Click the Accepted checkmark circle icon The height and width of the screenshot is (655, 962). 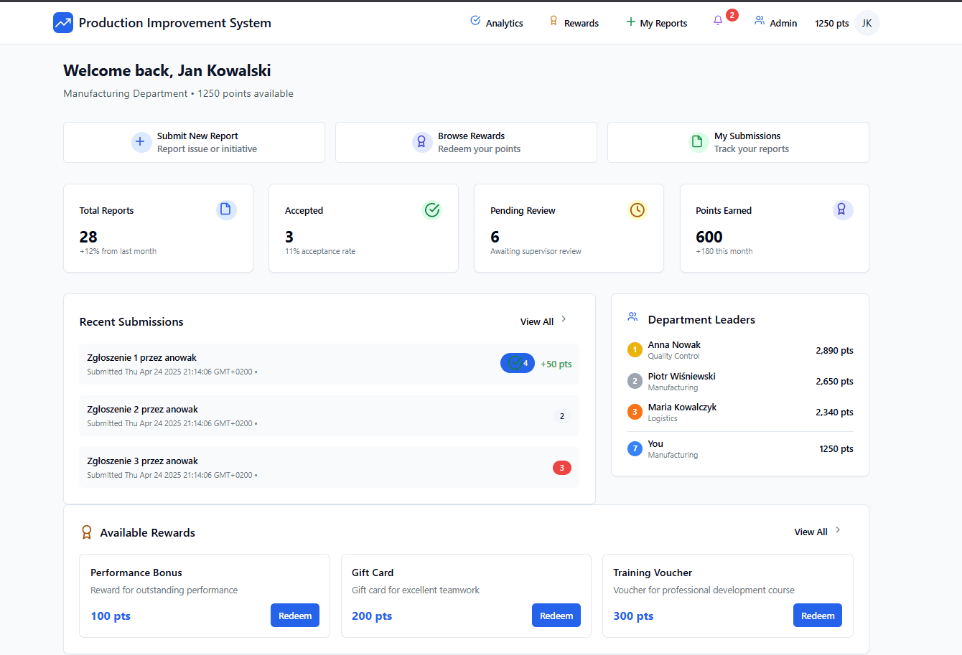431,209
